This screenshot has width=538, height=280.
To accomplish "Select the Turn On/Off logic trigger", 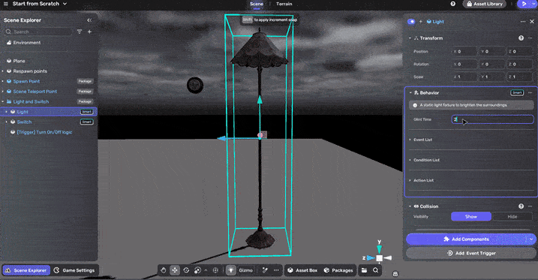I will click(x=44, y=132).
